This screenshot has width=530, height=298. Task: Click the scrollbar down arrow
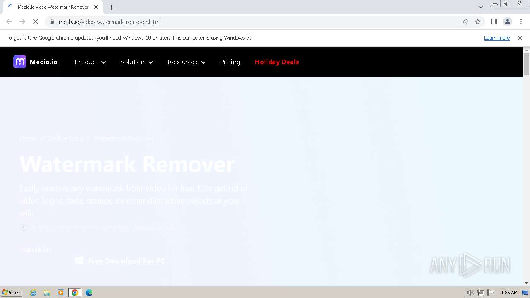527,283
